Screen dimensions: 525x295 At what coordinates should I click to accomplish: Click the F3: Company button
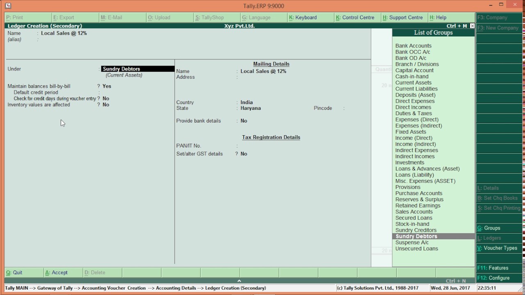pyautogui.click(x=499, y=18)
